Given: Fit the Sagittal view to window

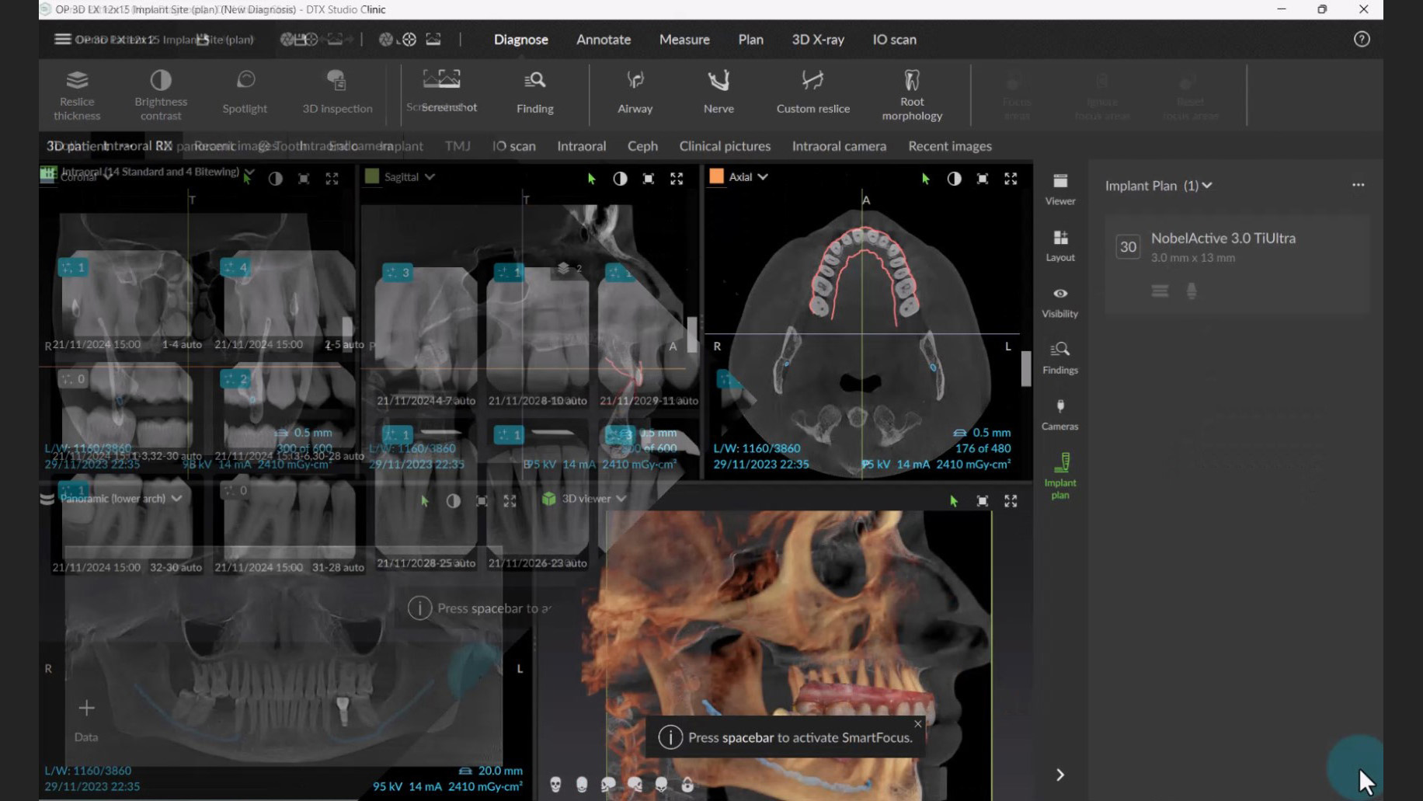Looking at the screenshot, I should point(648,178).
